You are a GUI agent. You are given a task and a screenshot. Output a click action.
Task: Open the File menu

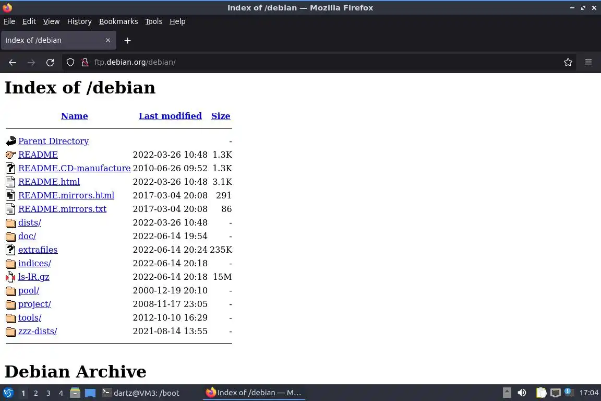[x=9, y=21]
